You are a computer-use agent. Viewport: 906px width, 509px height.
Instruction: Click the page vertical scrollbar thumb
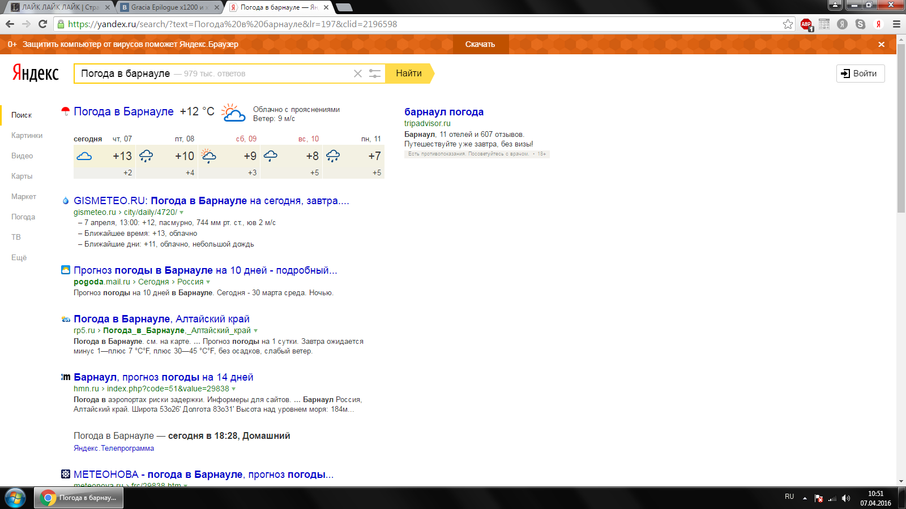pyautogui.click(x=901, y=128)
